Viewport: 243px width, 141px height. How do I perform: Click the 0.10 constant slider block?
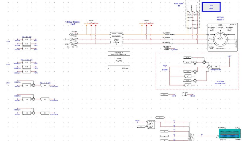click(x=188, y=57)
